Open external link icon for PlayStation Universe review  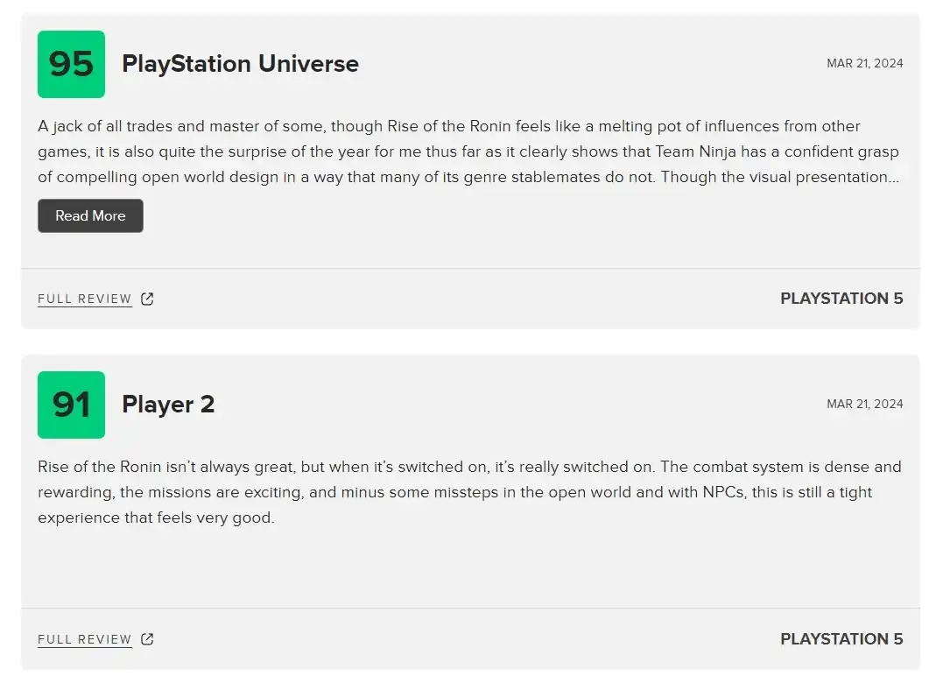(x=147, y=299)
